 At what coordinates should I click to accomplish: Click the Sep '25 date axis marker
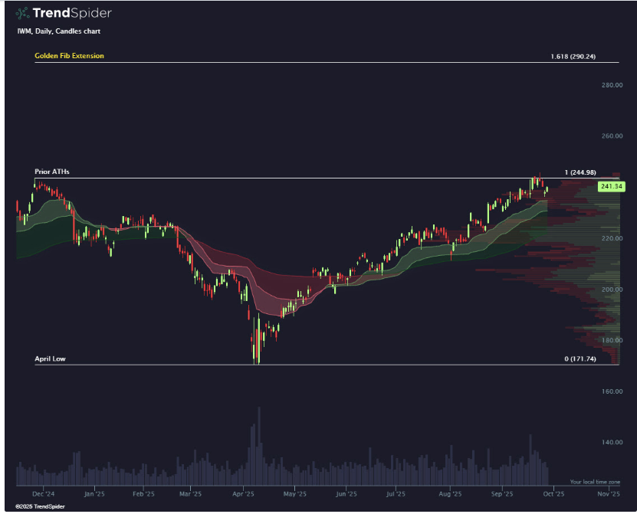point(502,494)
